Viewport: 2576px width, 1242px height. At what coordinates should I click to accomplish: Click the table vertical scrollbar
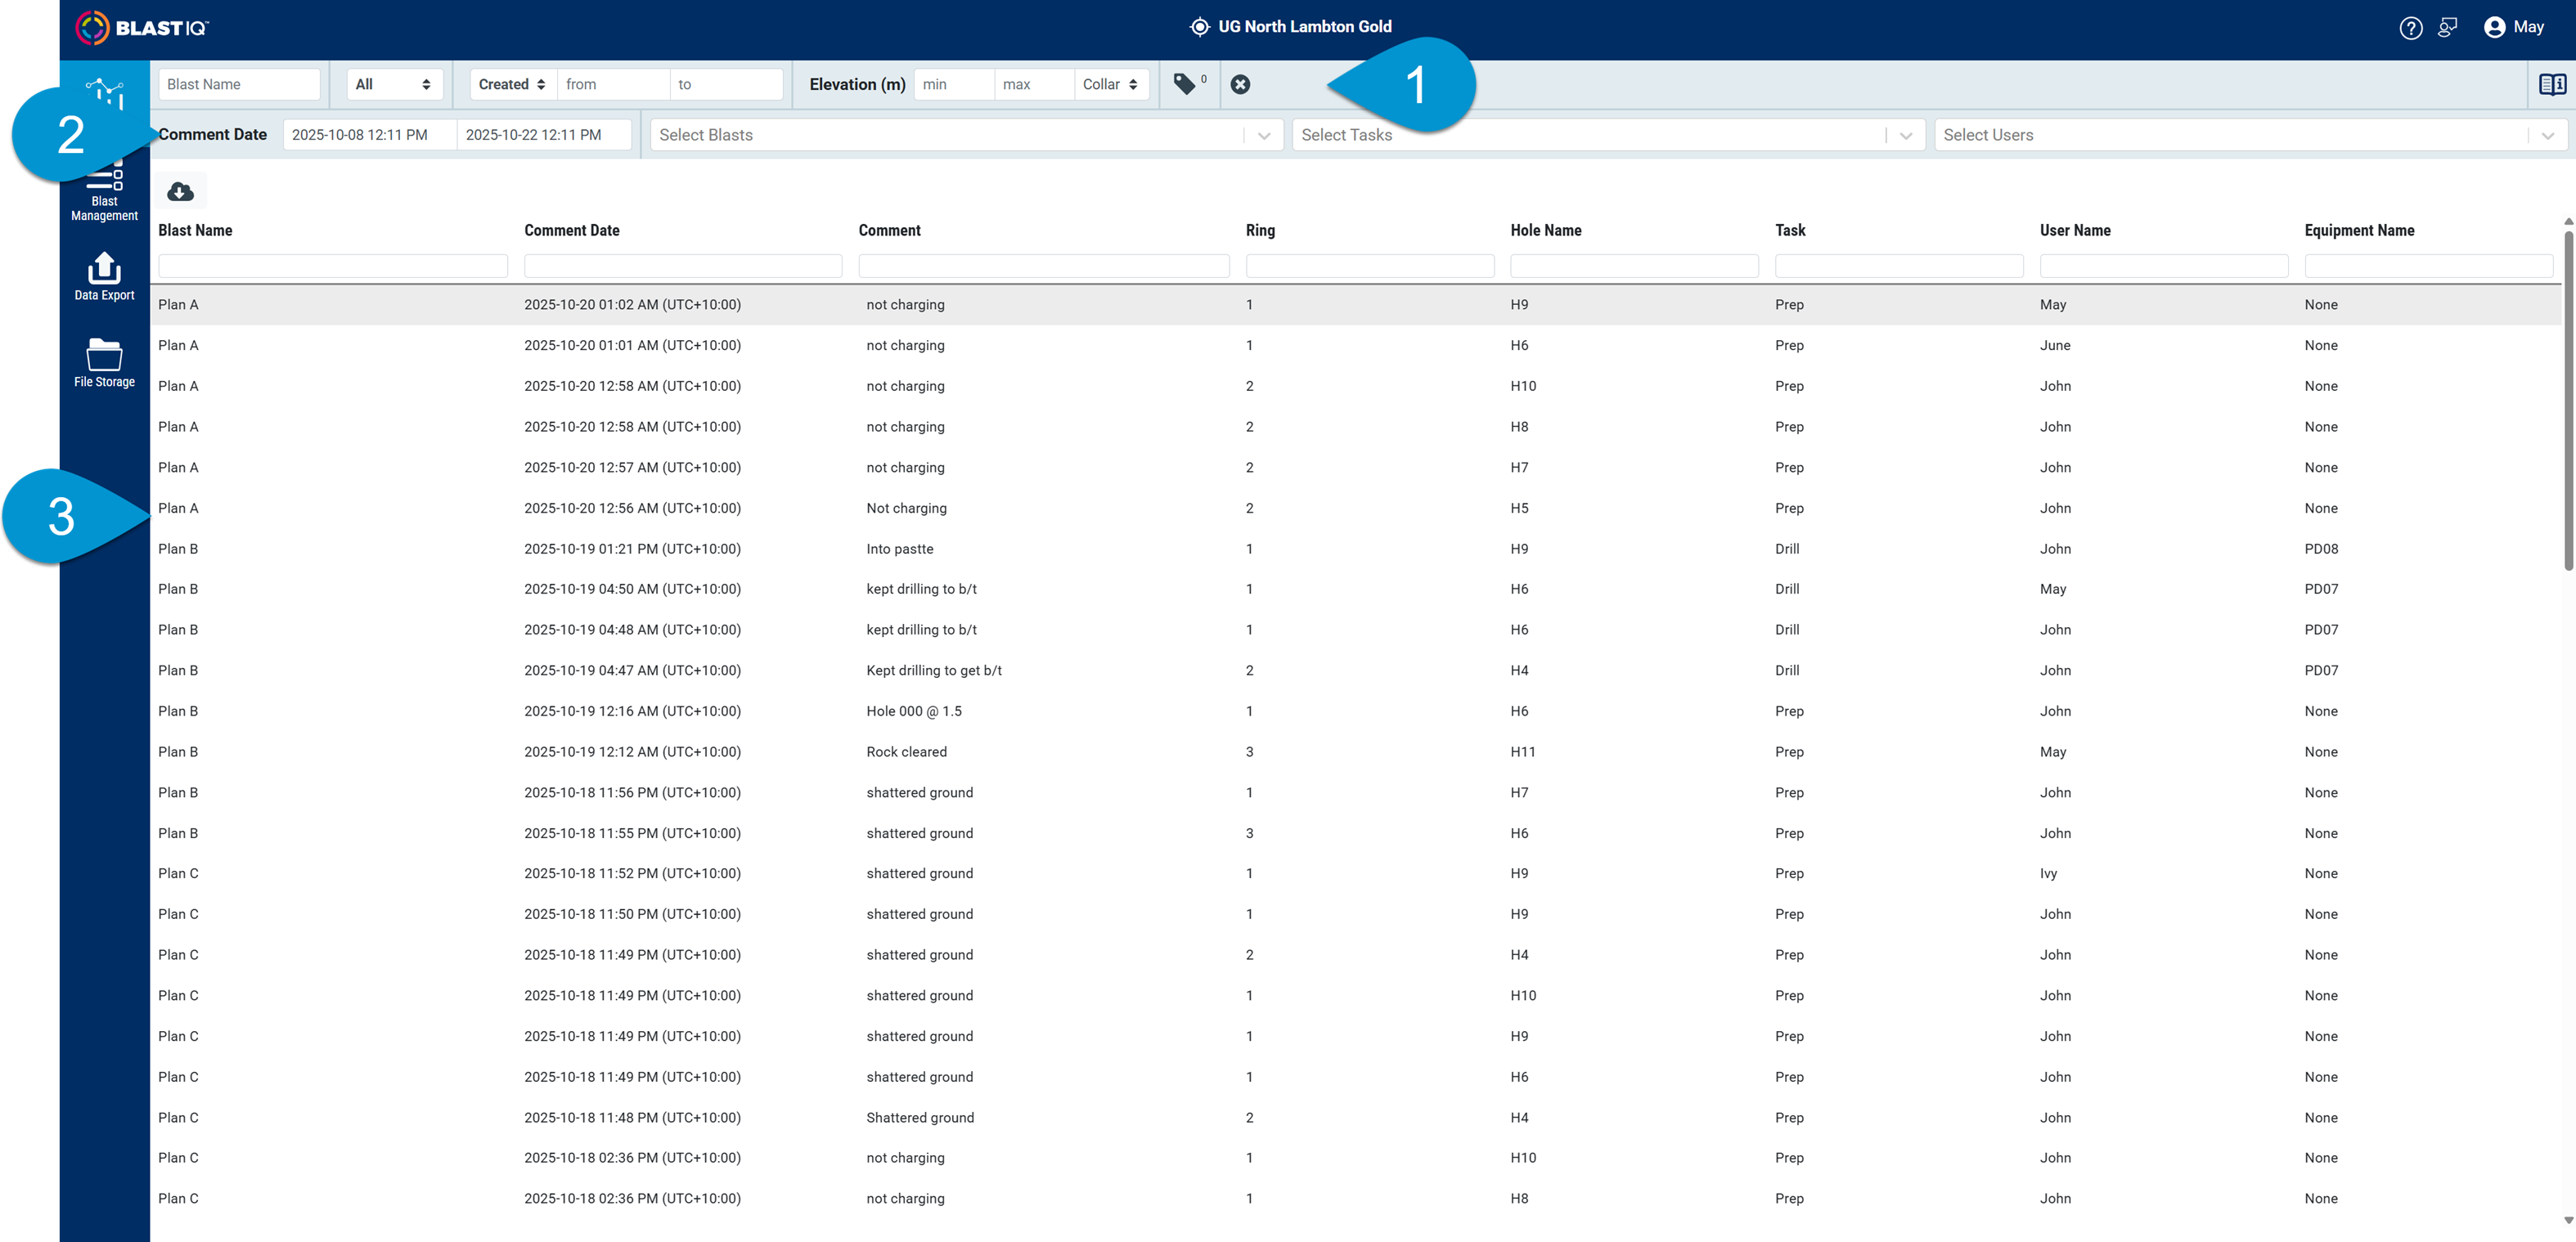pyautogui.click(x=2568, y=400)
